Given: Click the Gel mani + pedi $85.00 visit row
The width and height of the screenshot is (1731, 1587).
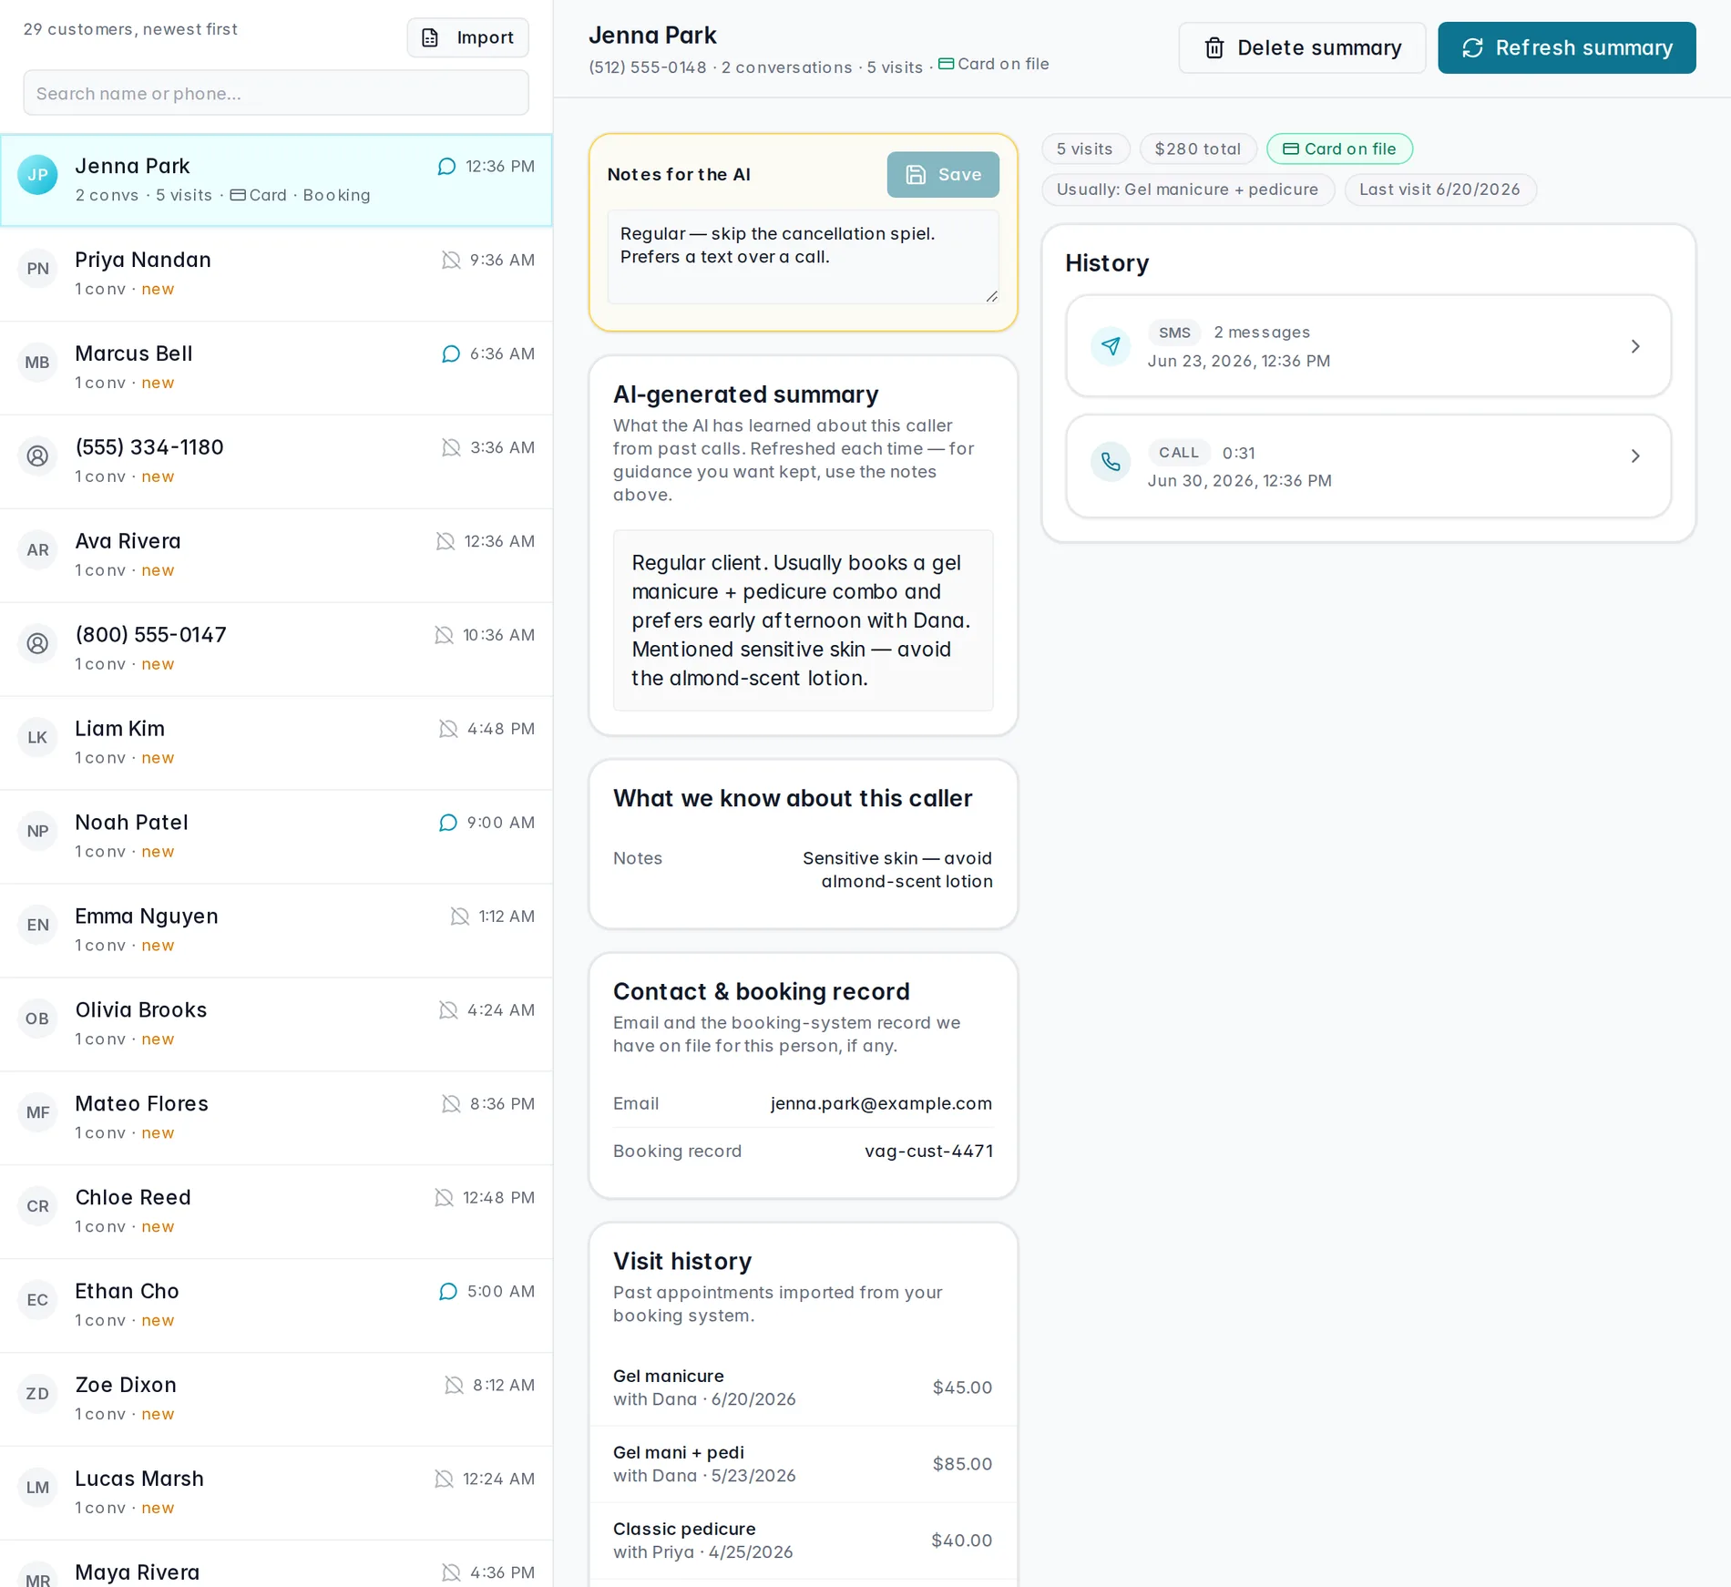Looking at the screenshot, I should pyautogui.click(x=803, y=1465).
